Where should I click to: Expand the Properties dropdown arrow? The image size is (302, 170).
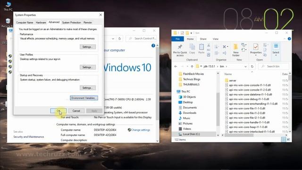(256, 55)
